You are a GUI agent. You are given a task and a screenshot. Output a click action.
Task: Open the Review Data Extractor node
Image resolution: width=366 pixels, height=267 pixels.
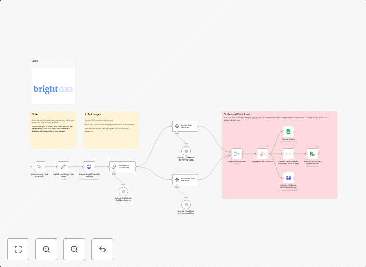[185, 126]
